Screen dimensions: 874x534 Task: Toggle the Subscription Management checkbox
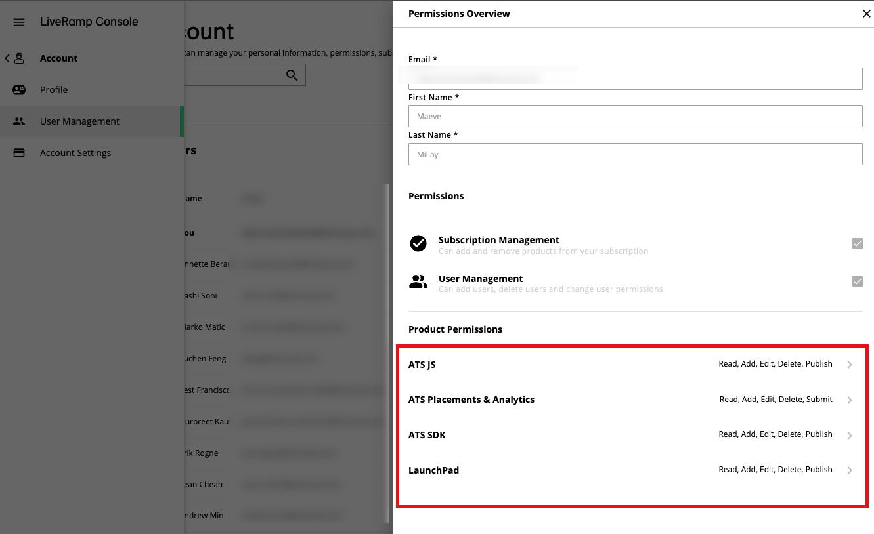pos(857,243)
